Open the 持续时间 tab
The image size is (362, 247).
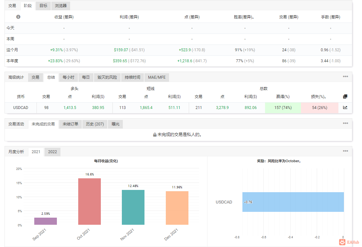(x=132, y=77)
